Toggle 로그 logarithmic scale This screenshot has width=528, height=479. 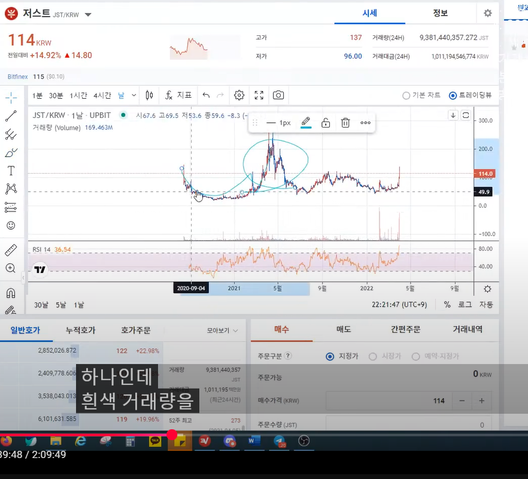pos(465,305)
